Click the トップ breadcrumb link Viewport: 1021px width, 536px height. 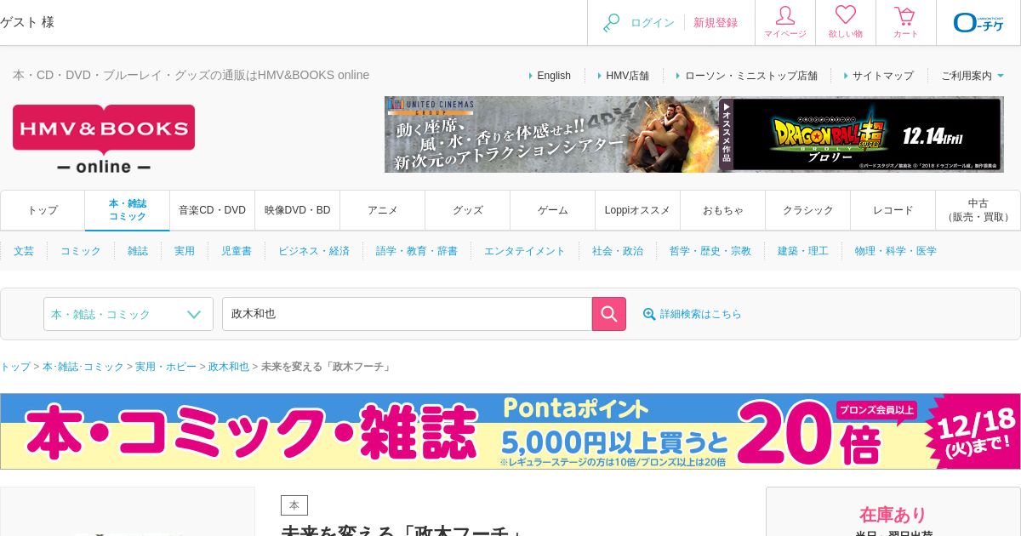click(15, 367)
